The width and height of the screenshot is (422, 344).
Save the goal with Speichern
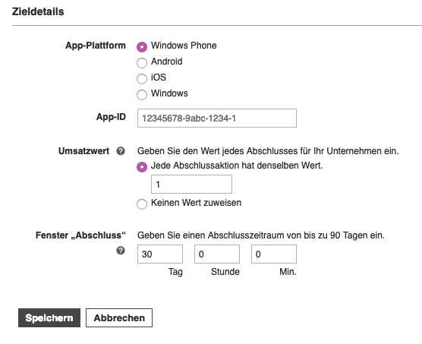tap(49, 318)
